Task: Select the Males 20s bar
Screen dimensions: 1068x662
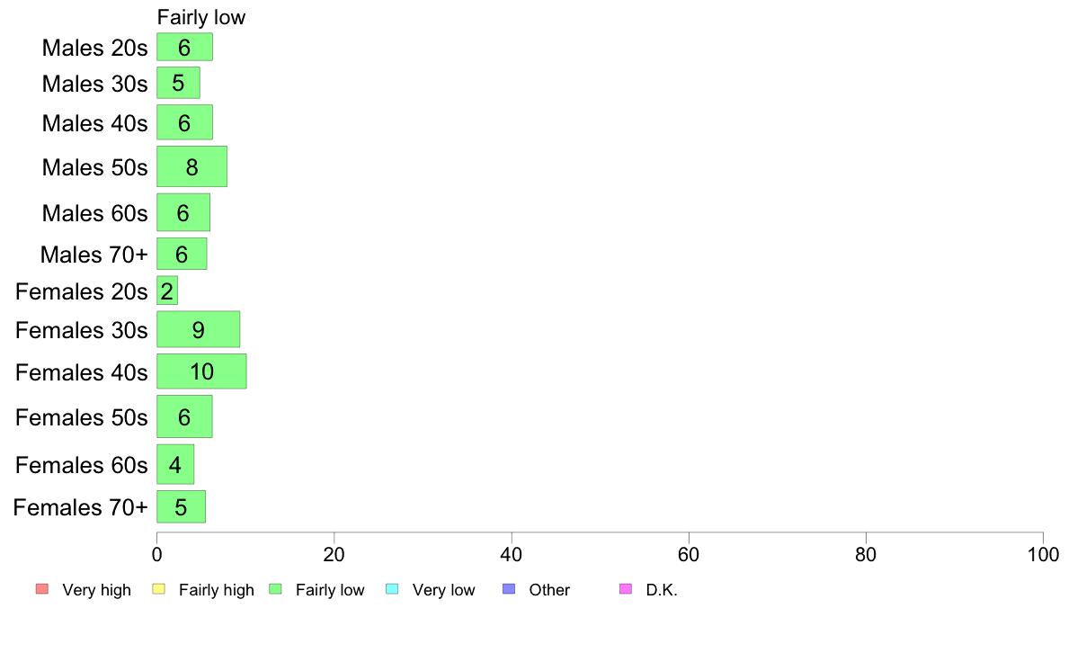Action: [184, 47]
